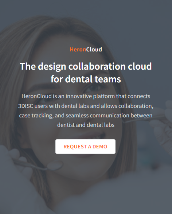Click the orange "Heron" part of logo
The height and width of the screenshot is (214, 172).
(78, 50)
